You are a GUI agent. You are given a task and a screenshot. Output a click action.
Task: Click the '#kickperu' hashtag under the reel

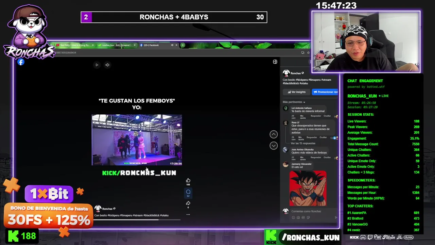pyautogui.click(x=114, y=215)
